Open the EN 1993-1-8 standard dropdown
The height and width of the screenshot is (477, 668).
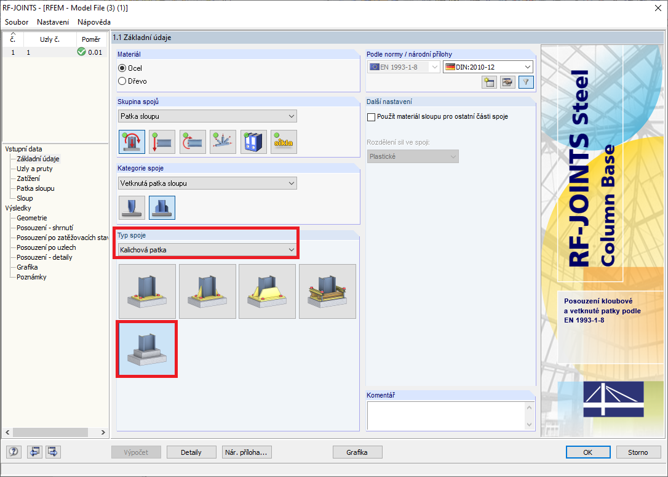click(x=404, y=67)
